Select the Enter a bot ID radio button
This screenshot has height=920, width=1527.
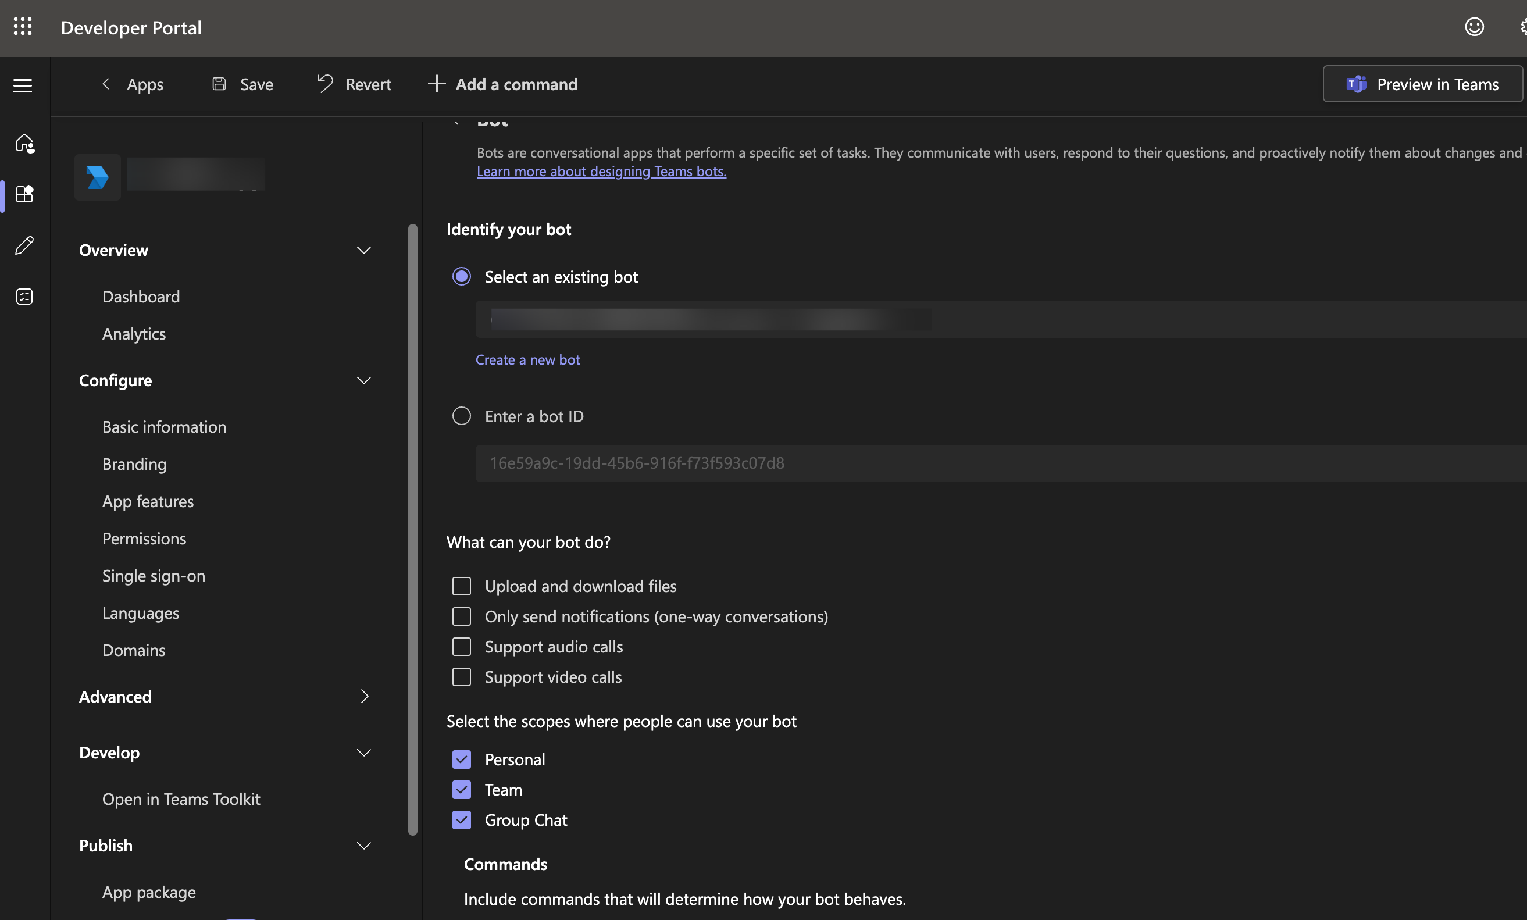tap(462, 416)
